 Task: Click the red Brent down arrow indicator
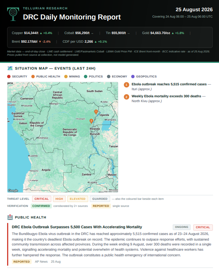tap(40, 42)
